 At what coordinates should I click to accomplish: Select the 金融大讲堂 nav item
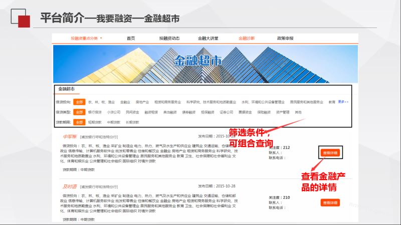[208, 38]
